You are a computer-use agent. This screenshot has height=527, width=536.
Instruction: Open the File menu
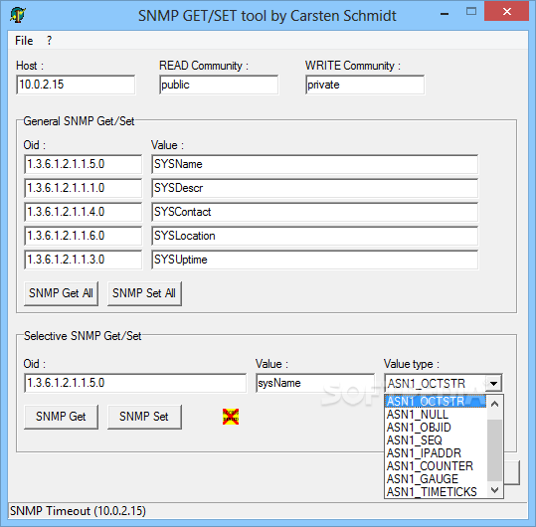point(24,41)
